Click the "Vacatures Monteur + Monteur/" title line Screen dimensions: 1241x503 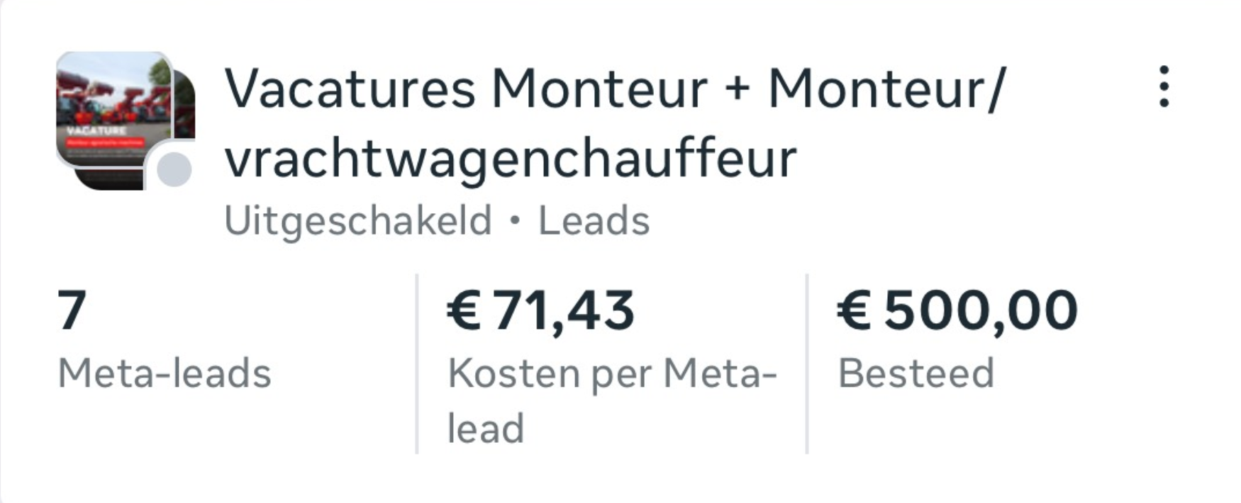click(614, 89)
